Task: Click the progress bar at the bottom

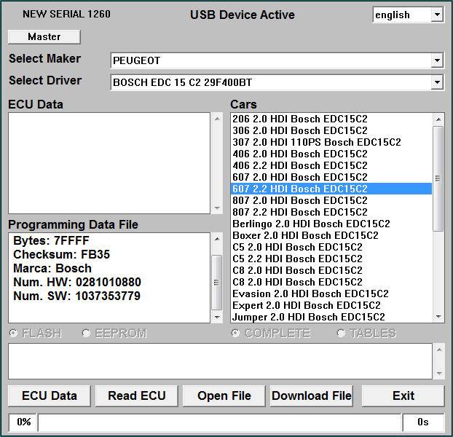Action: [x=218, y=422]
